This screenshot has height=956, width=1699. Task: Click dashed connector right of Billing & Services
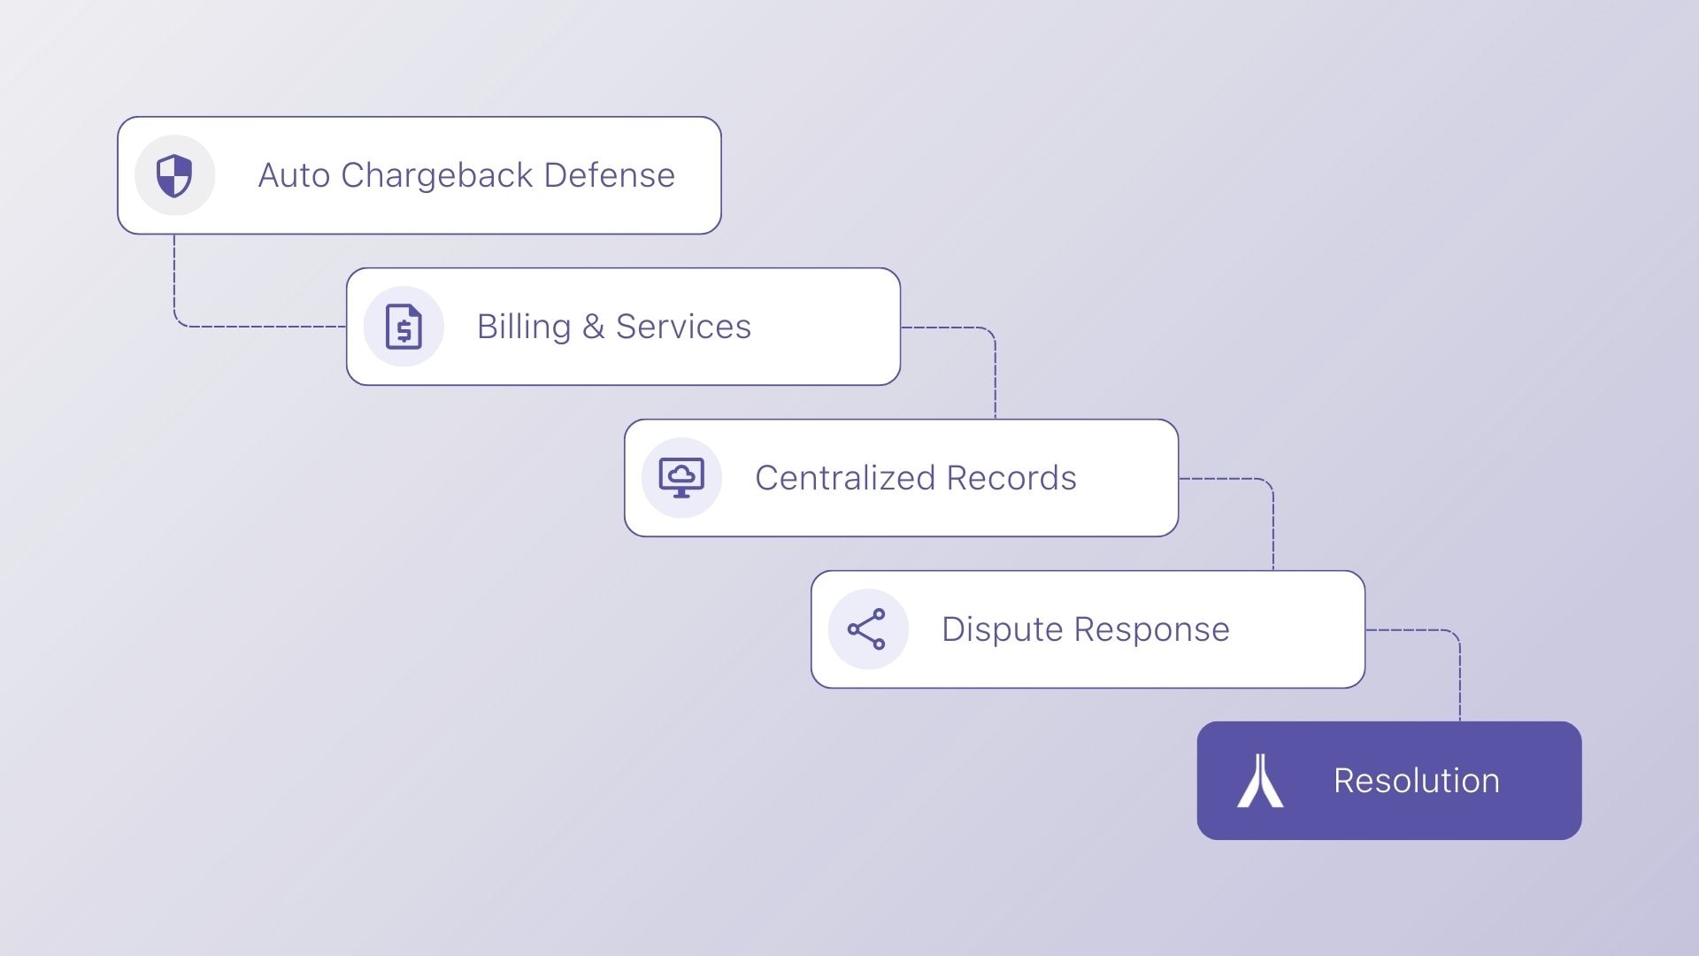(x=995, y=372)
